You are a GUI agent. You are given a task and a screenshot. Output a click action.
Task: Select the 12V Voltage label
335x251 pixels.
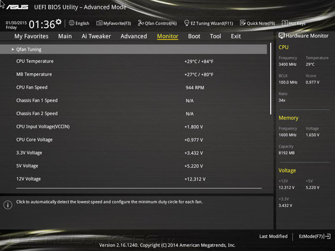pos(28,179)
